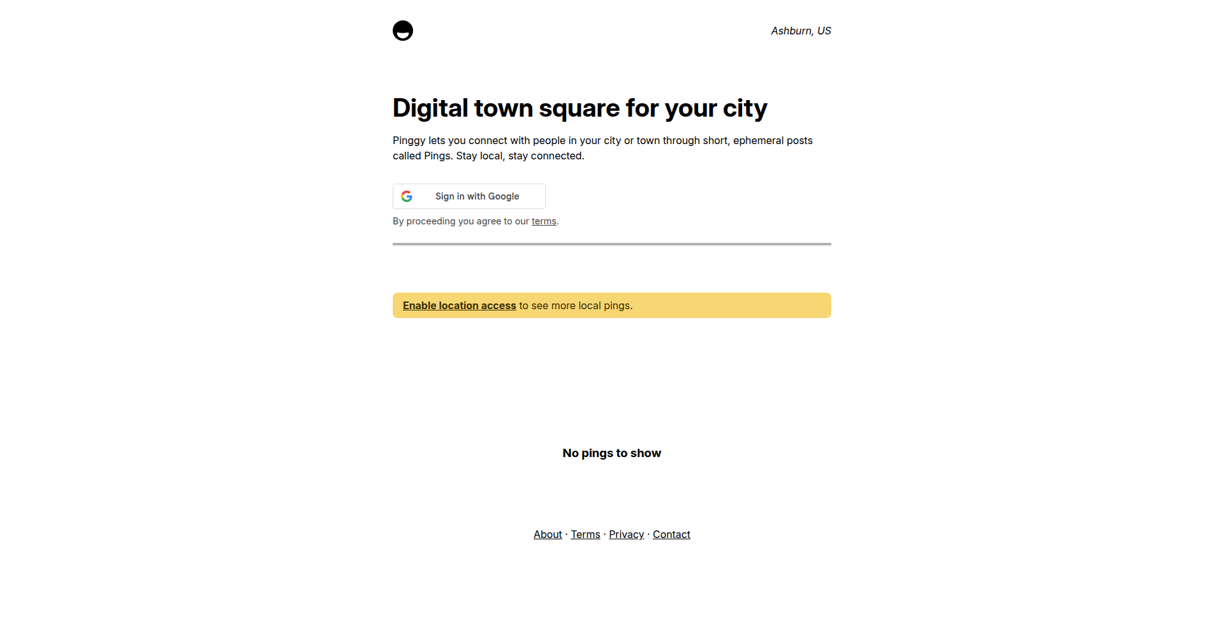Click the Google G icon on the sign-in button
Viewport: 1224px width, 633px height.
(x=407, y=196)
